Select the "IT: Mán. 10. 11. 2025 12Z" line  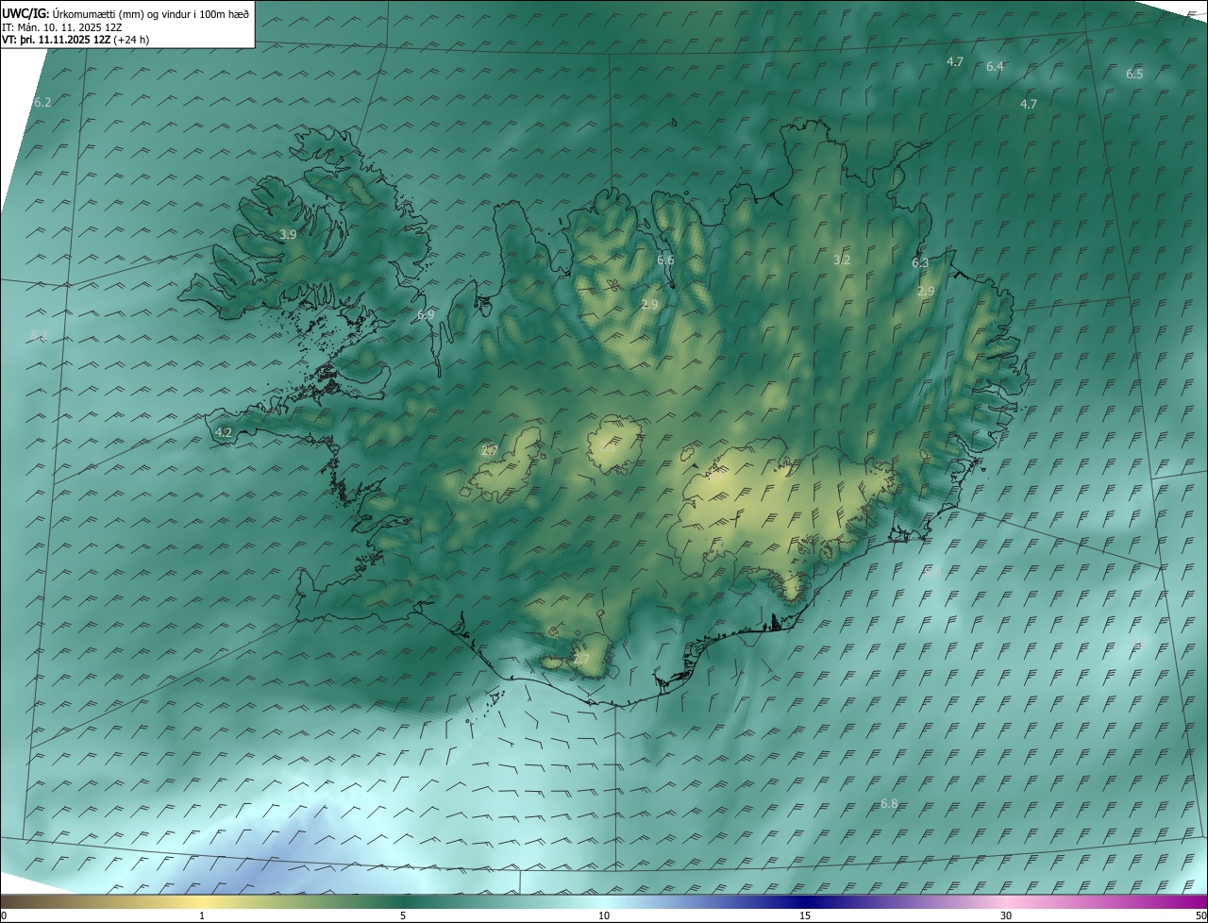(x=61, y=26)
